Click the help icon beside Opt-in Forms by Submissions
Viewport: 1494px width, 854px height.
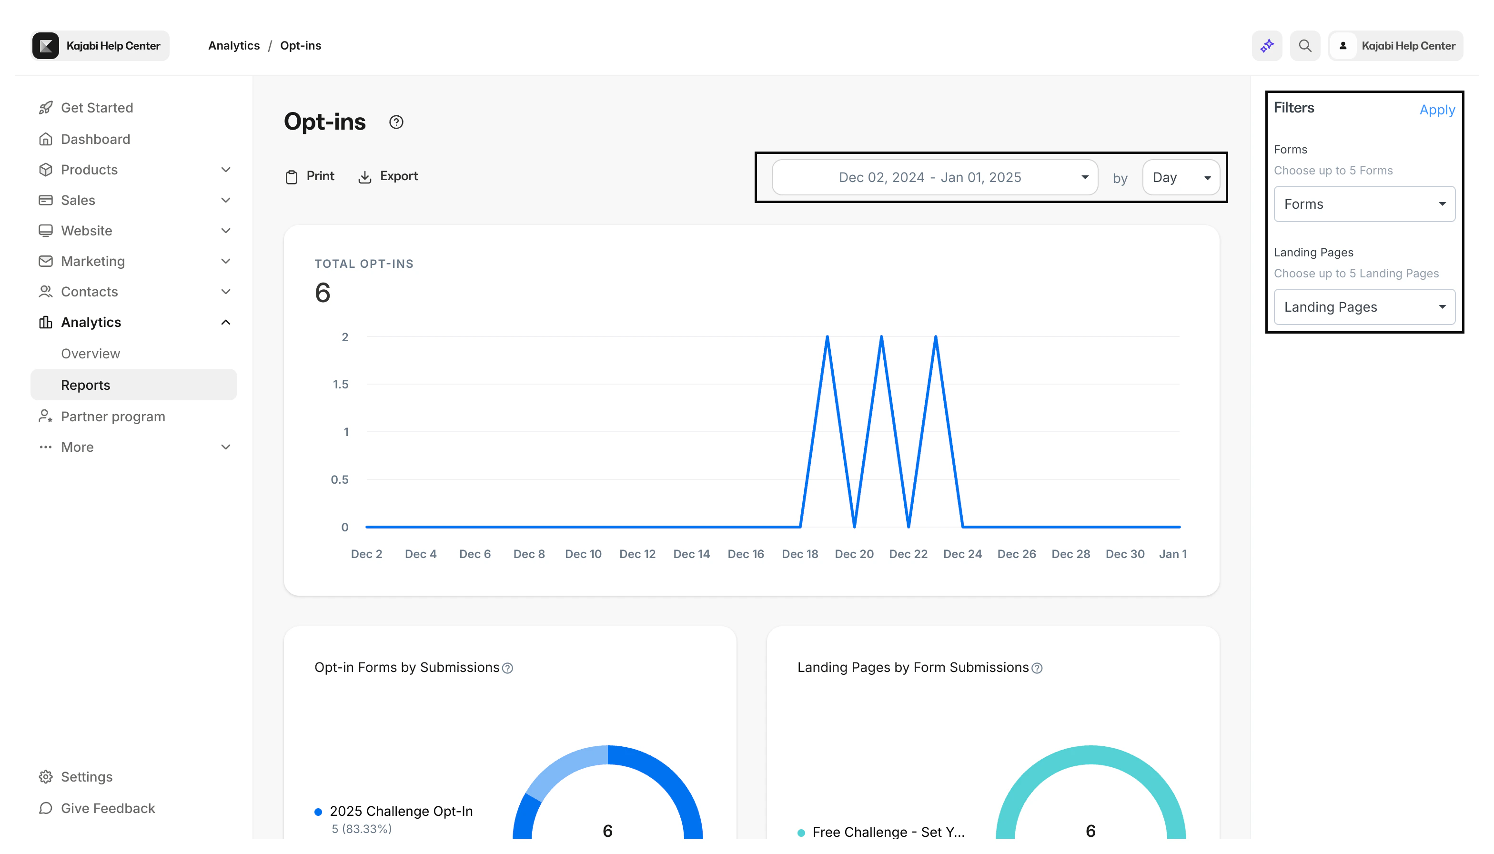click(x=508, y=668)
